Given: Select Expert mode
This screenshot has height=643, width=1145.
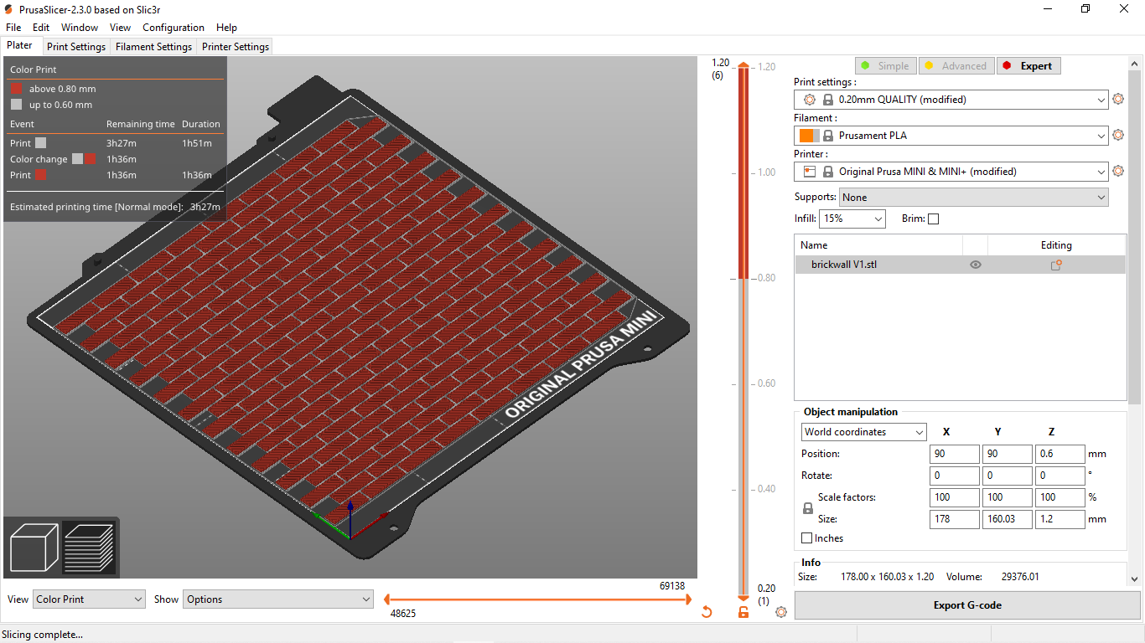Looking at the screenshot, I should [1028, 66].
